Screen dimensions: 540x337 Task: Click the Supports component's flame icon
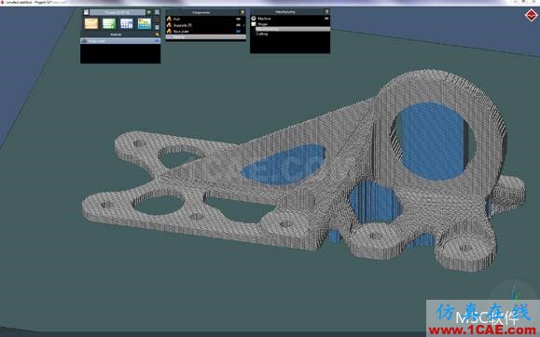pyautogui.click(x=169, y=25)
